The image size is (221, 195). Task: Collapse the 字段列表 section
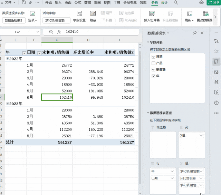[148, 42]
